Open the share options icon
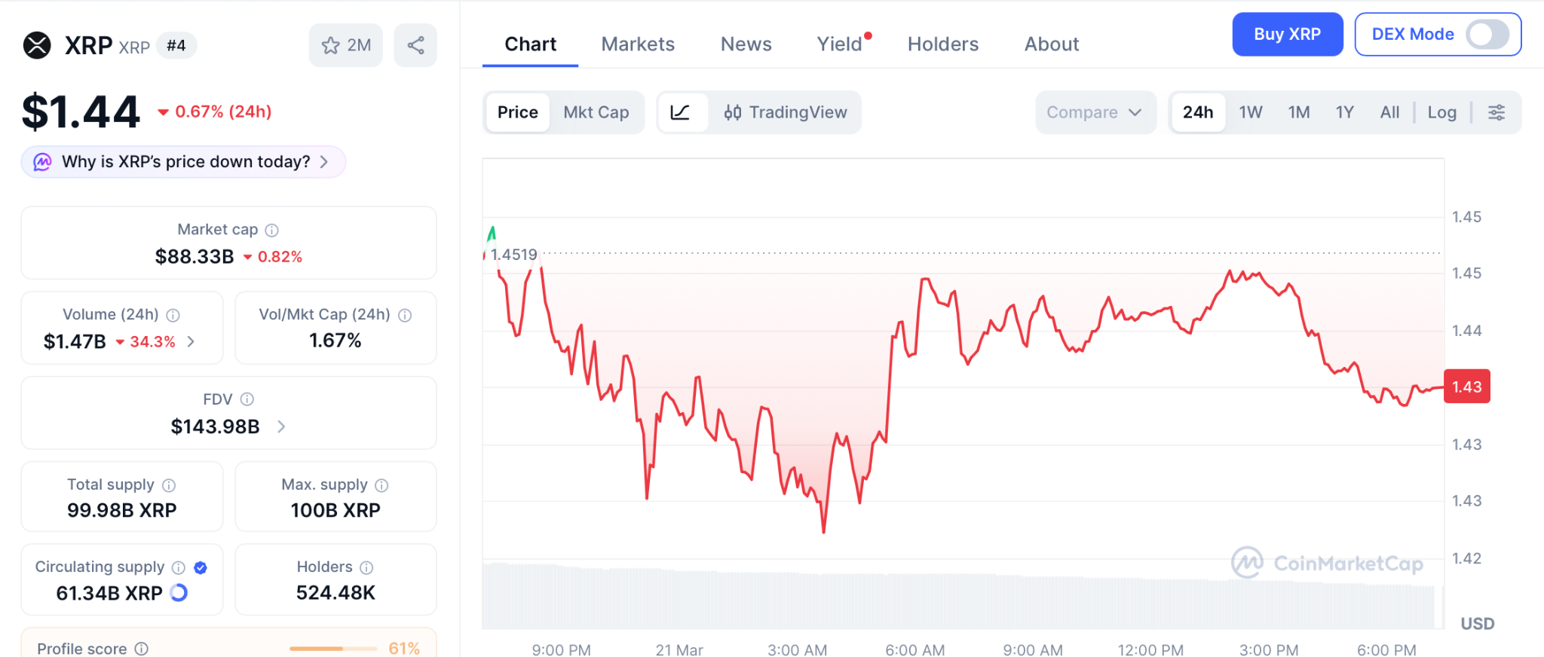This screenshot has height=657, width=1544. pos(415,45)
